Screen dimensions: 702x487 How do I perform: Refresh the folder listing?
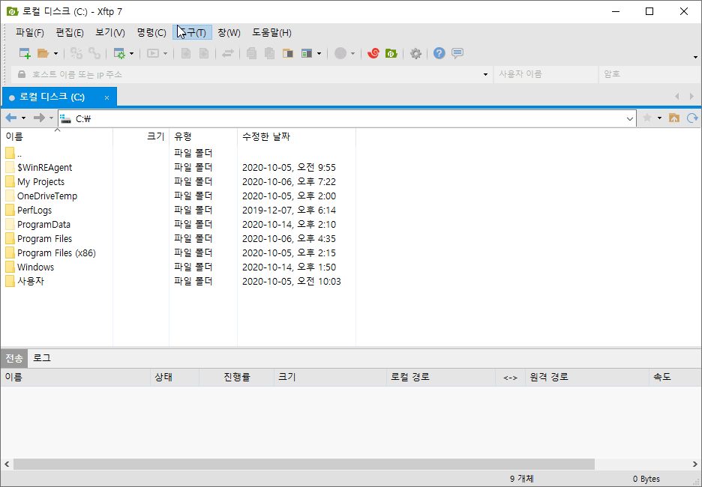pyautogui.click(x=692, y=118)
